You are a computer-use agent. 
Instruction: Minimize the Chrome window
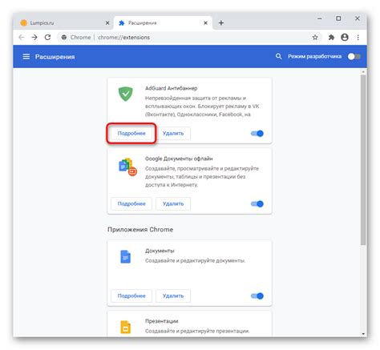320,18
